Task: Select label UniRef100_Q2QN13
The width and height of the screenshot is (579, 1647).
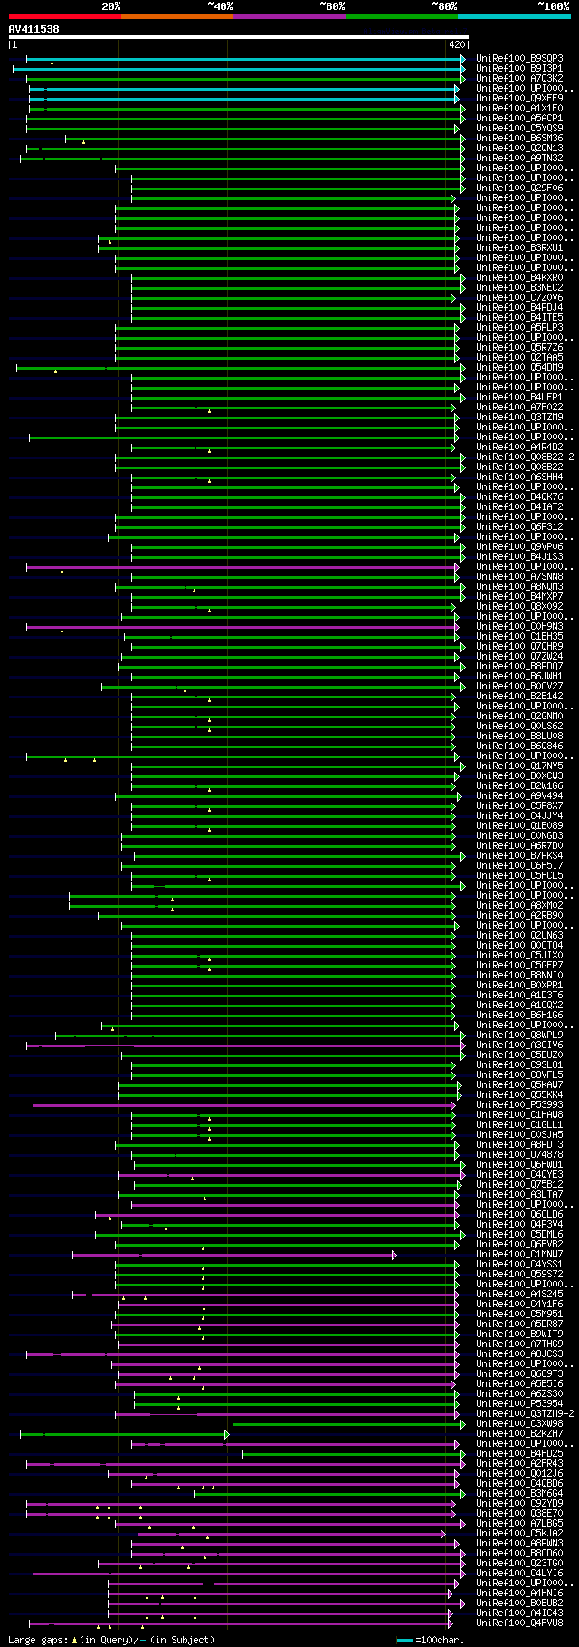Action: 519,148
